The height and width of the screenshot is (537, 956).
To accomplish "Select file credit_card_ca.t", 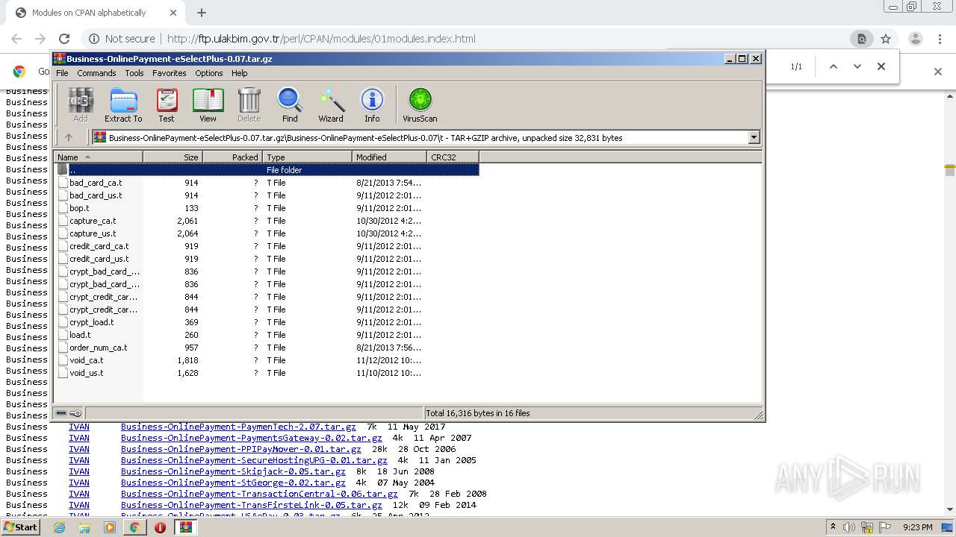I will (x=99, y=246).
